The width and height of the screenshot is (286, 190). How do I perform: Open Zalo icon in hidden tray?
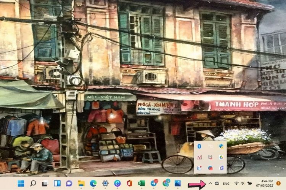point(199,168)
